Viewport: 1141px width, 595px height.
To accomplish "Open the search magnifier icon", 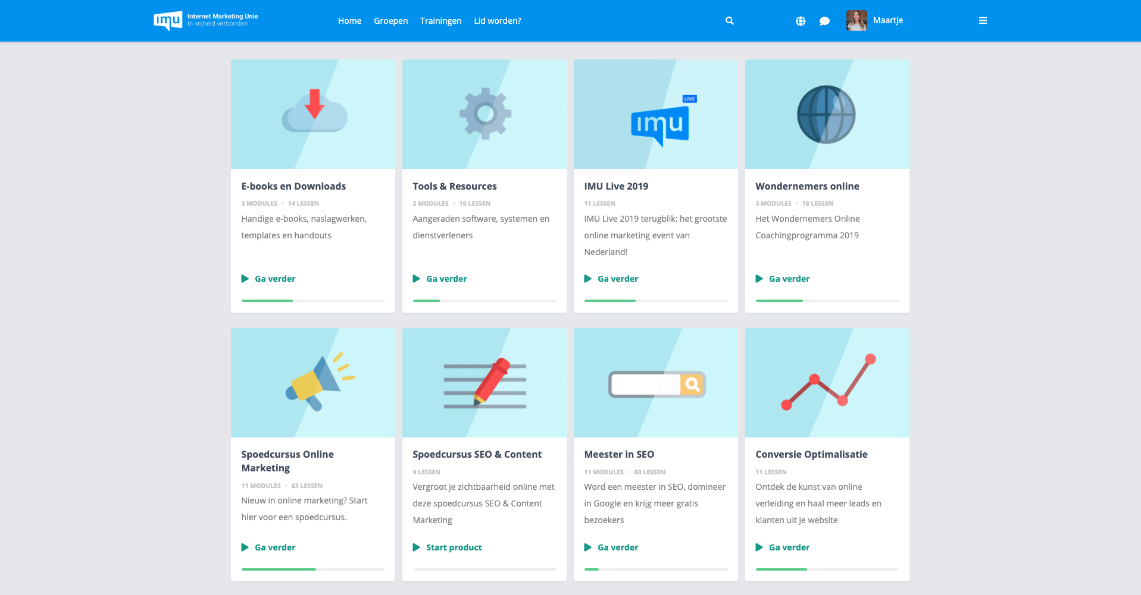I will click(x=730, y=21).
